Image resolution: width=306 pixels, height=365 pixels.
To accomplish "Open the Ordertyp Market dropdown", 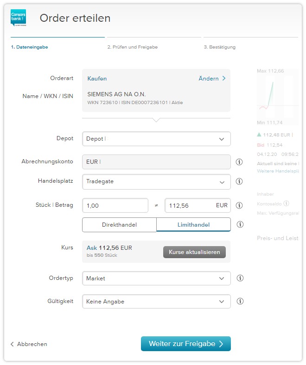I will click(x=156, y=278).
